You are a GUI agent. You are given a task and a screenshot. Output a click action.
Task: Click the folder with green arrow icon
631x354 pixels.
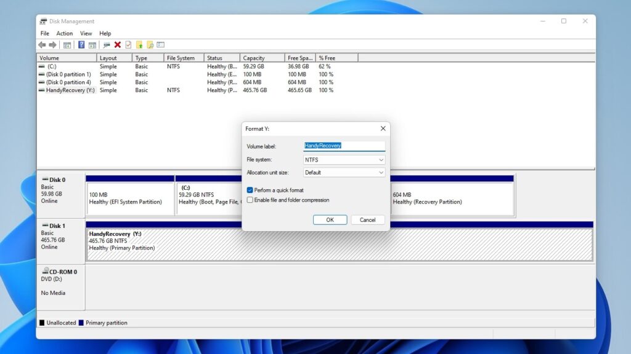coord(139,45)
